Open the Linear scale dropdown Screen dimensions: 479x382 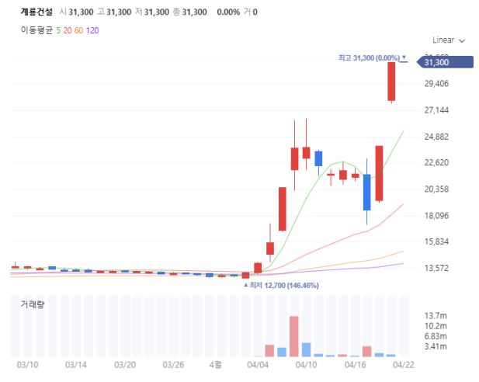(448, 40)
